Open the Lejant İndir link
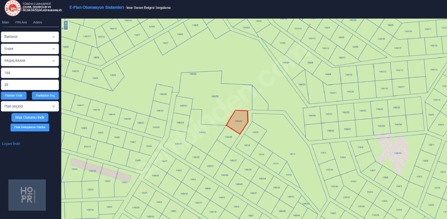 (x=11, y=144)
